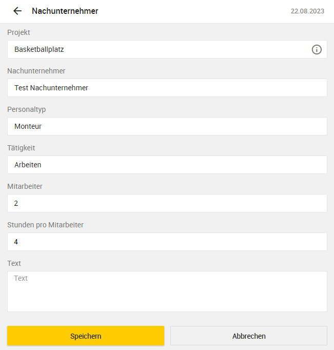Click the Text label above the textarea
Screen dimensions: 334x350
click(x=14, y=263)
